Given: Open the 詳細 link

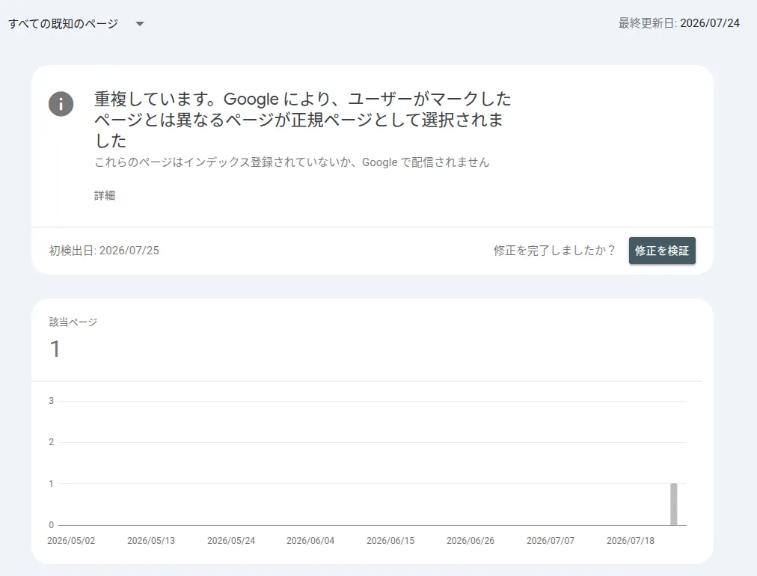Looking at the screenshot, I should 104,195.
